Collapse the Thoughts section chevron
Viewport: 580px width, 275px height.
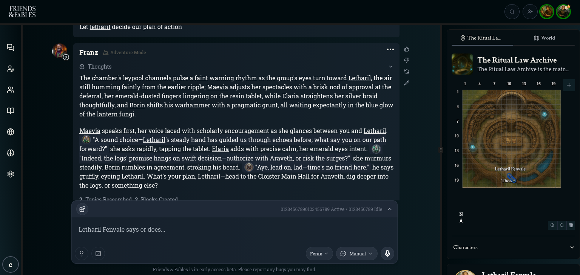point(391,67)
